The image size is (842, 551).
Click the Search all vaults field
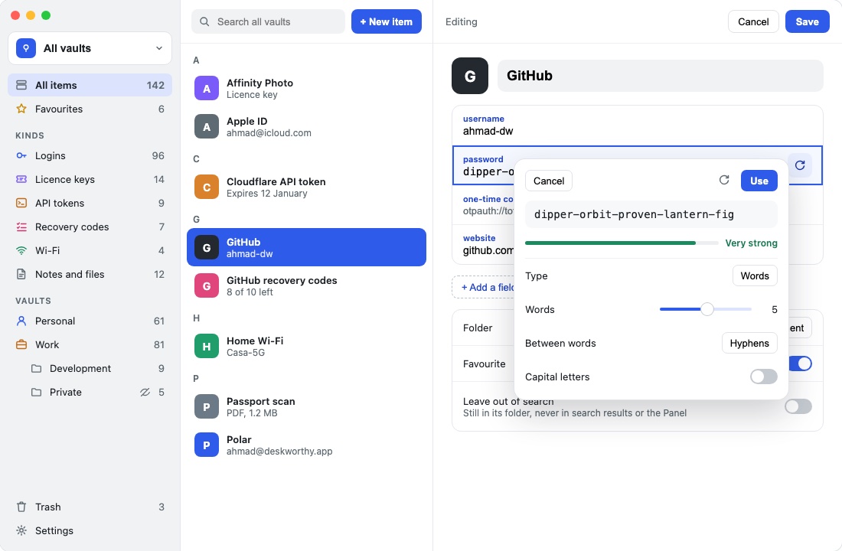tap(268, 21)
